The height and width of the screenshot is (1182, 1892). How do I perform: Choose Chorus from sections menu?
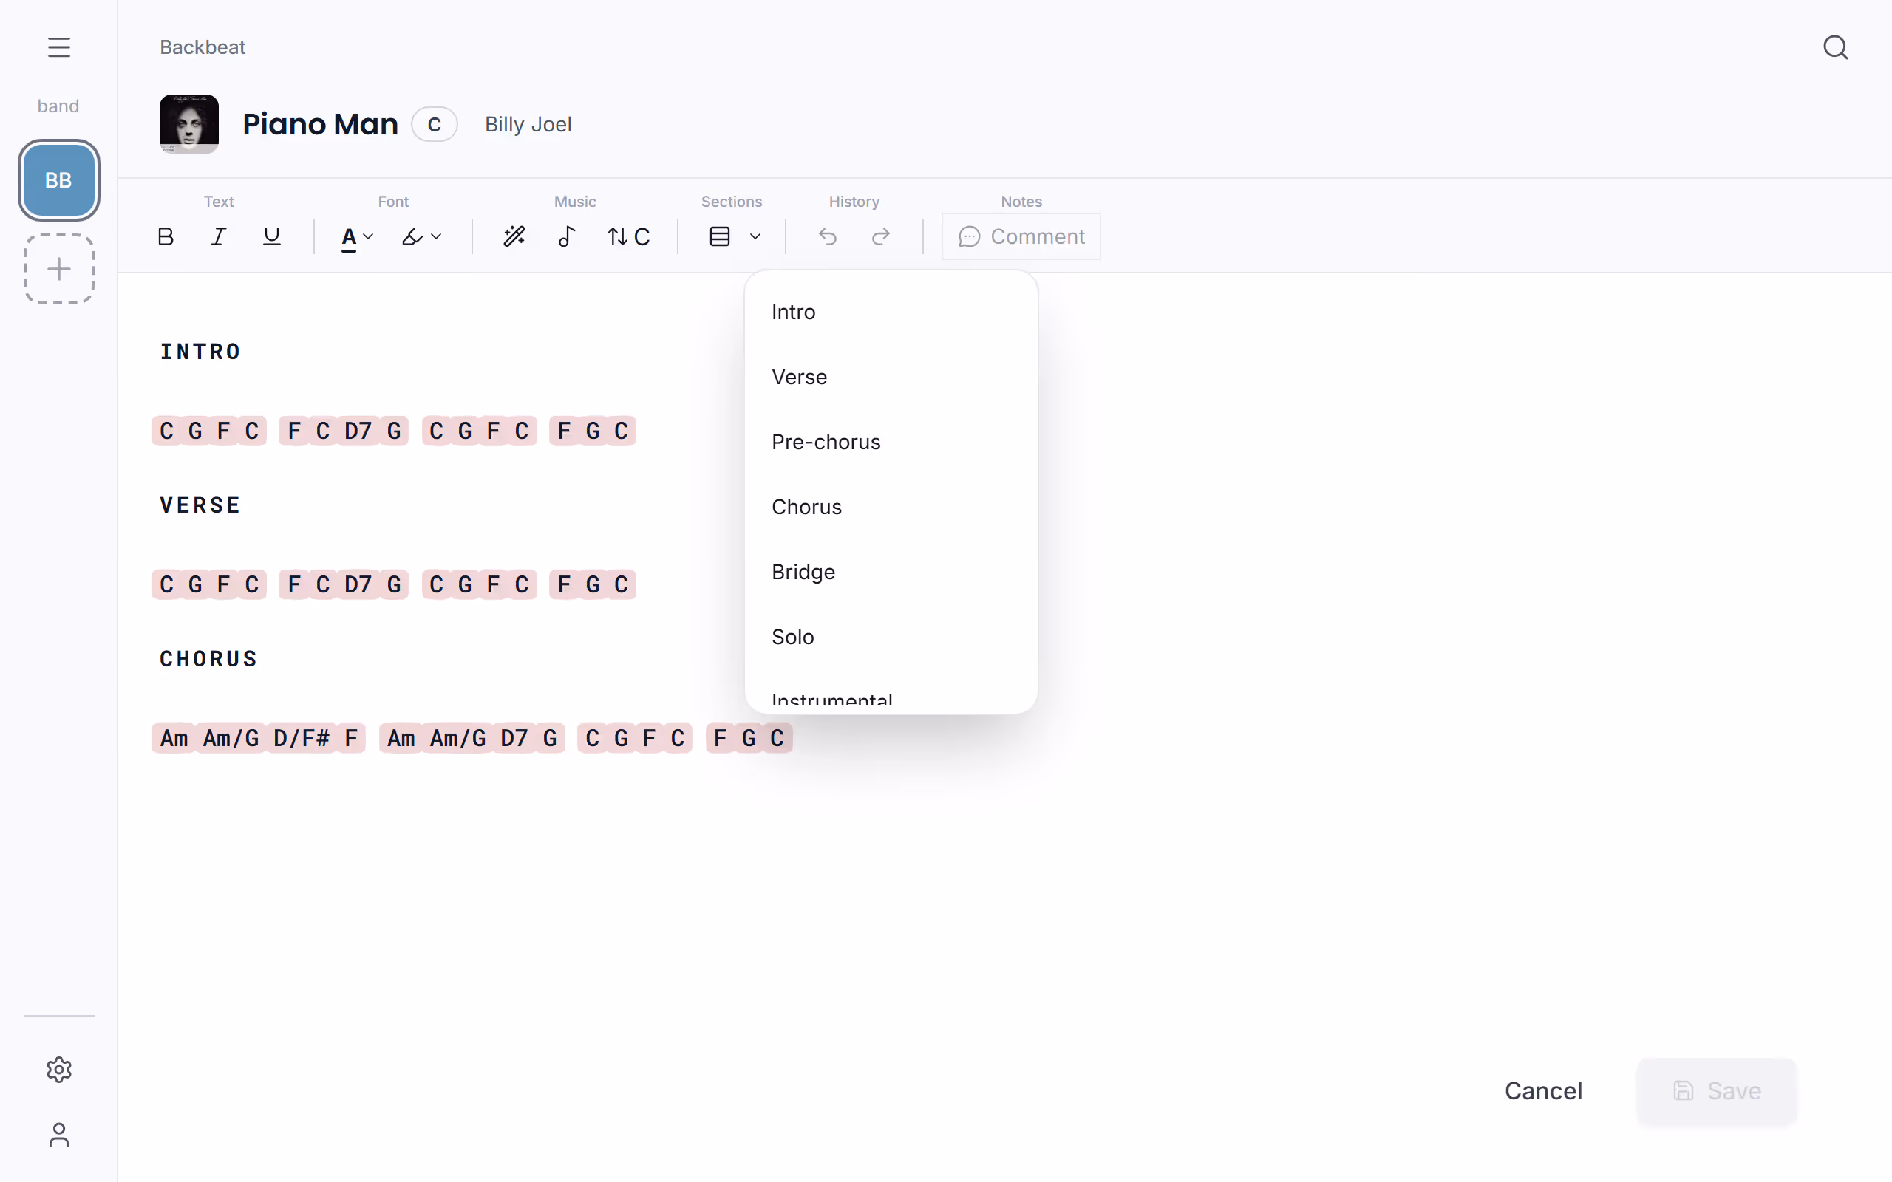pos(891,507)
